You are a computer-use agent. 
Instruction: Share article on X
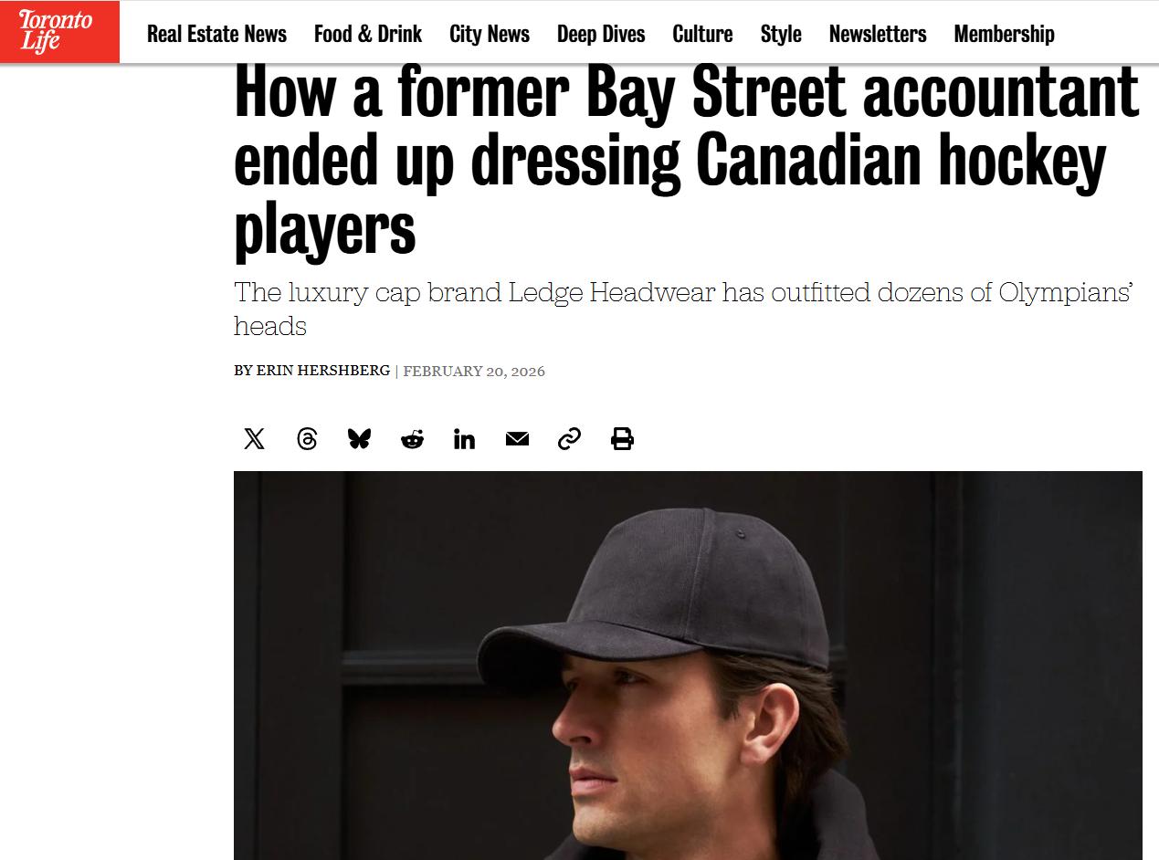(x=255, y=439)
